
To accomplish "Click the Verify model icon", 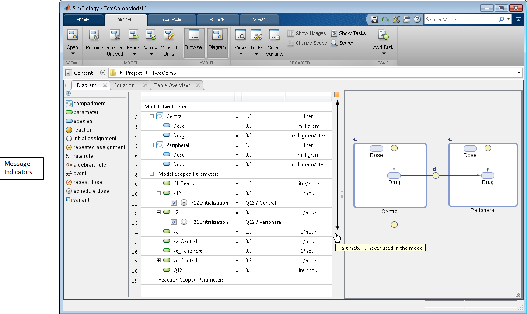I will coord(151,35).
